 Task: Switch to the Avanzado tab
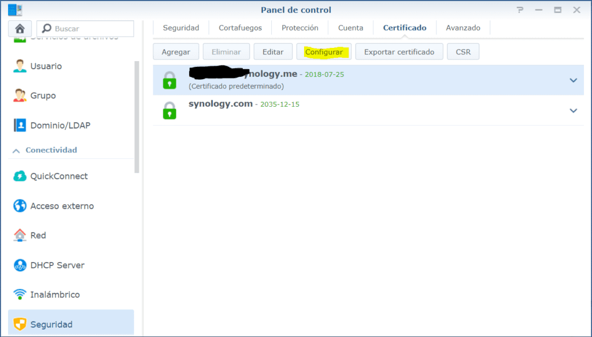462,28
